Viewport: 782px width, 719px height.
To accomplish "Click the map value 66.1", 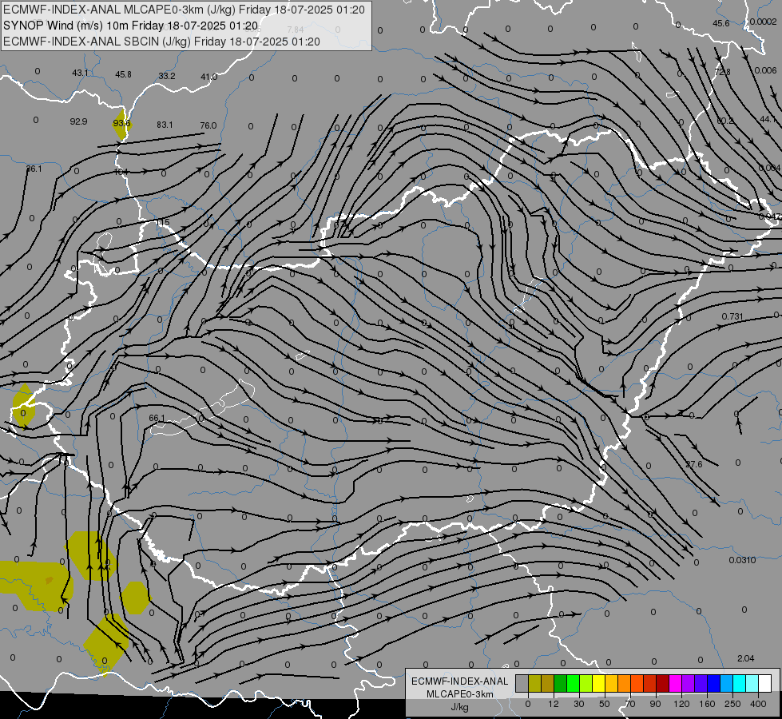I will coord(157,418).
